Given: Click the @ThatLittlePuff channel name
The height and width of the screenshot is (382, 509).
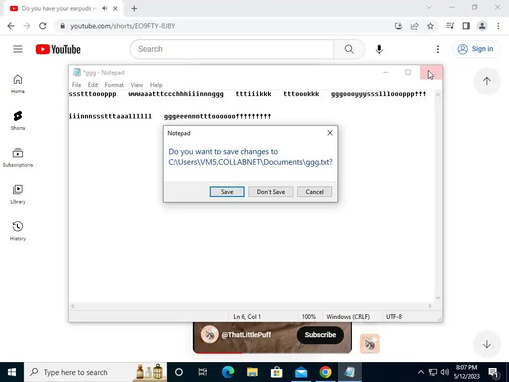Looking at the screenshot, I should (x=246, y=335).
